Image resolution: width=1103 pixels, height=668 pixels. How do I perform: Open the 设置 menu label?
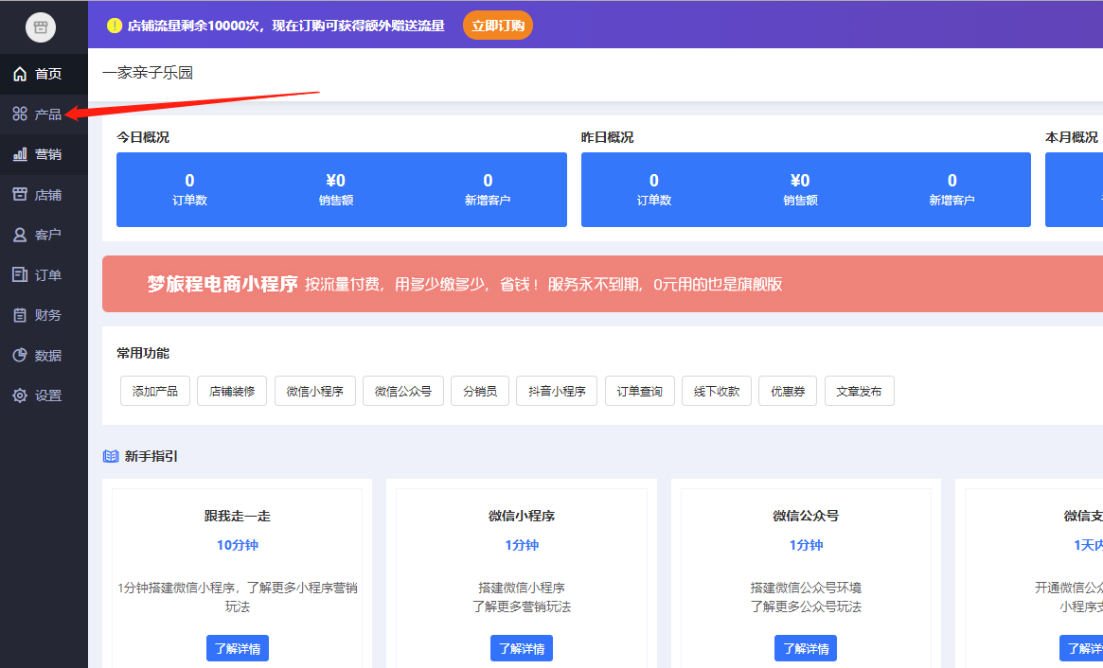click(x=48, y=396)
